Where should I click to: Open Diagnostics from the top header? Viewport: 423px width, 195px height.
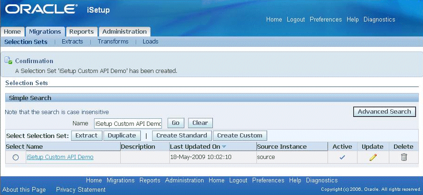379,20
